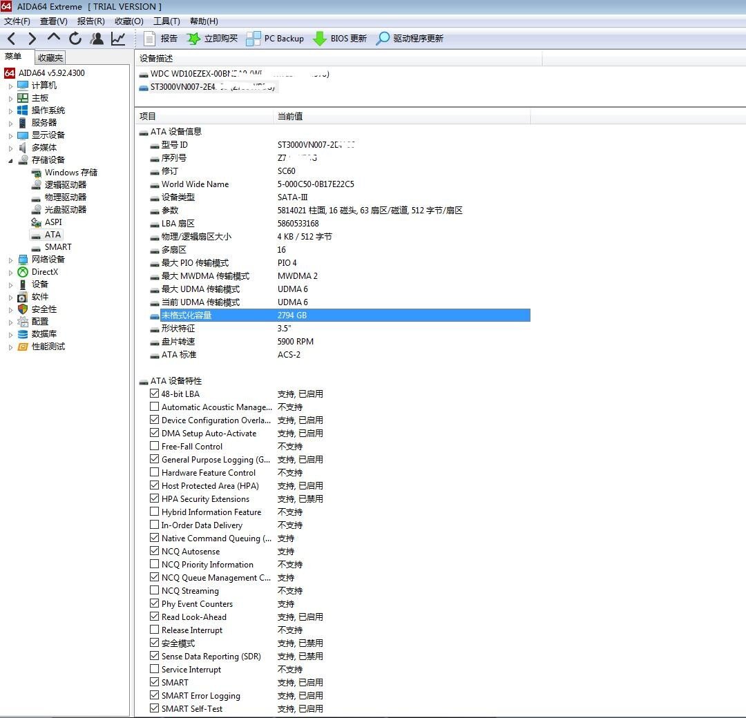Image resolution: width=746 pixels, height=718 pixels.
Task: Toggle the Free-Fall Control checkbox
Action: (154, 446)
